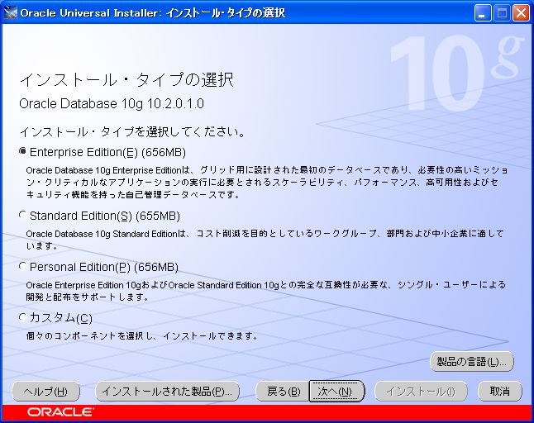Click the window title bar text
534x423 pixels.
[153, 13]
